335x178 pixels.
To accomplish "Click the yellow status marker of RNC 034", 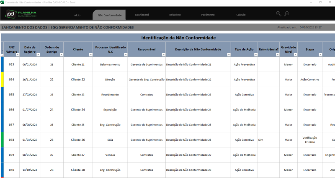I will [2, 79].
